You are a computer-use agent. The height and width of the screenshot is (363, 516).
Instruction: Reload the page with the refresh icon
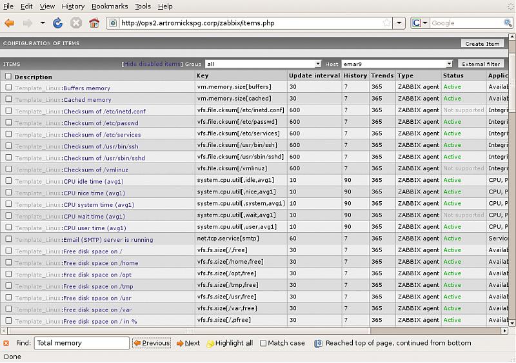[x=58, y=23]
